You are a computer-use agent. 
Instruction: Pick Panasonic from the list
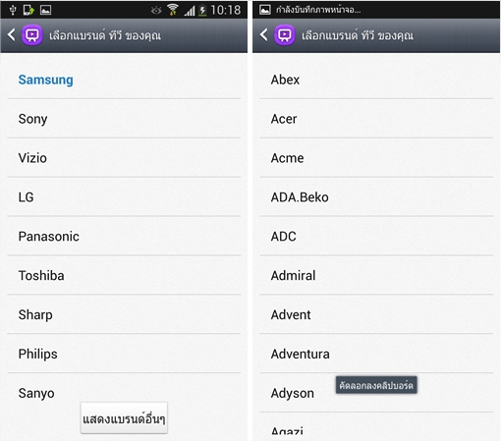pyautogui.click(x=124, y=237)
